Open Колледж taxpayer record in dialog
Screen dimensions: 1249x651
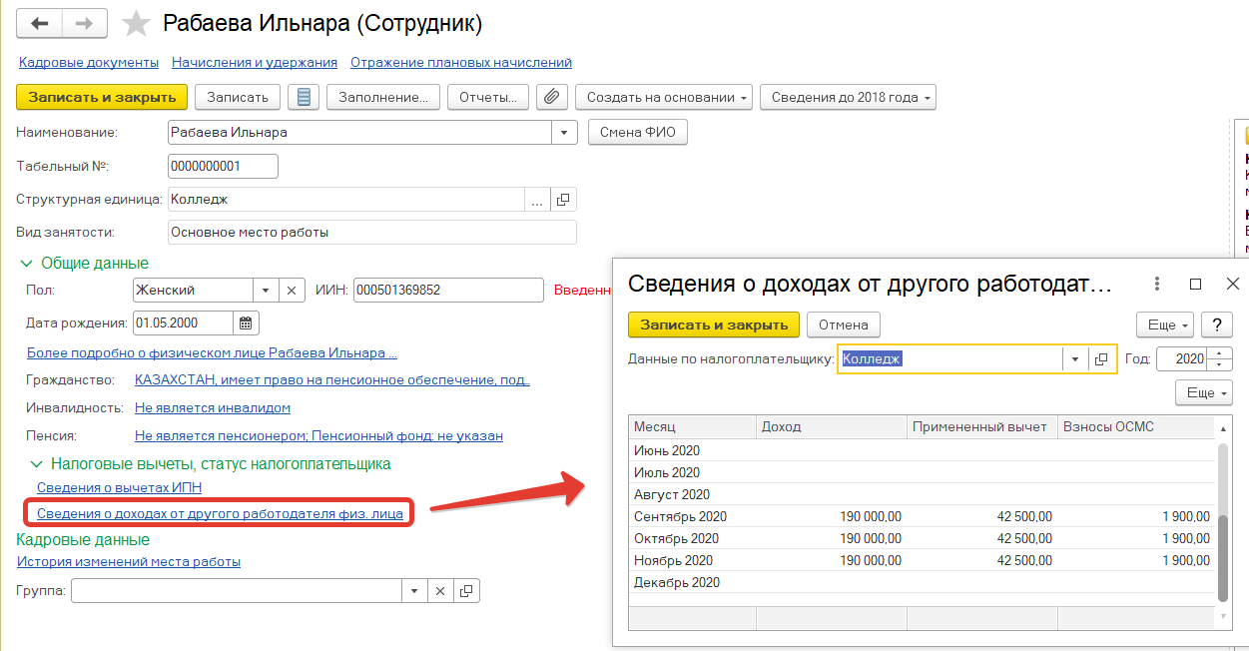1101,359
